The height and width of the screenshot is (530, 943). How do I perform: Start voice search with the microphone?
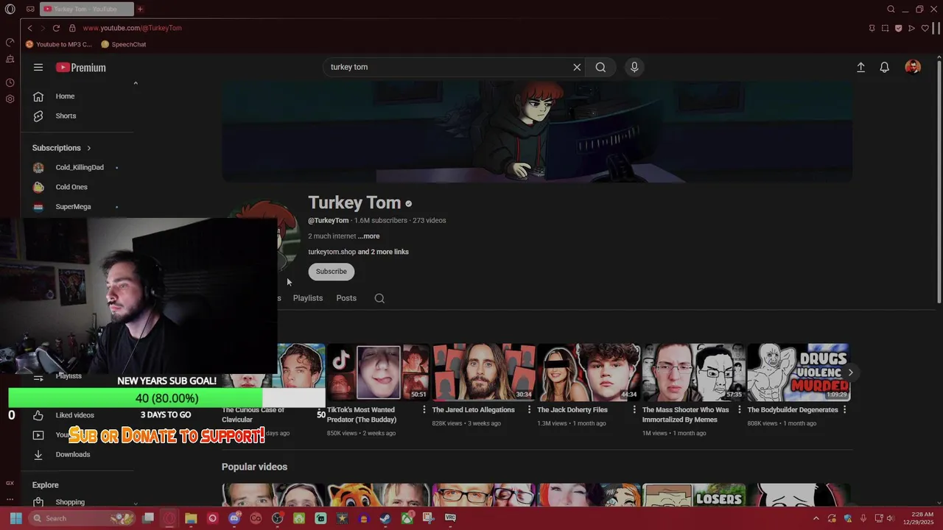tap(634, 67)
